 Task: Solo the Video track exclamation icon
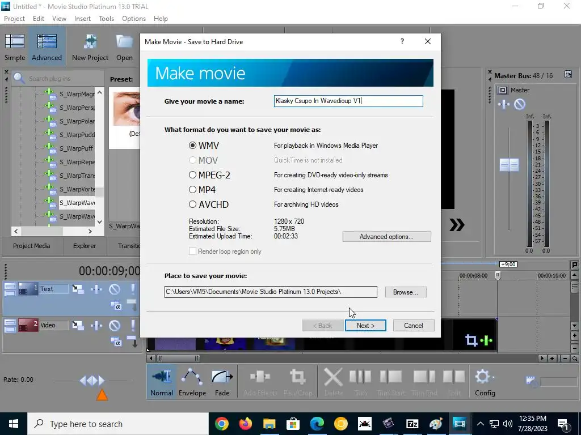tap(133, 325)
